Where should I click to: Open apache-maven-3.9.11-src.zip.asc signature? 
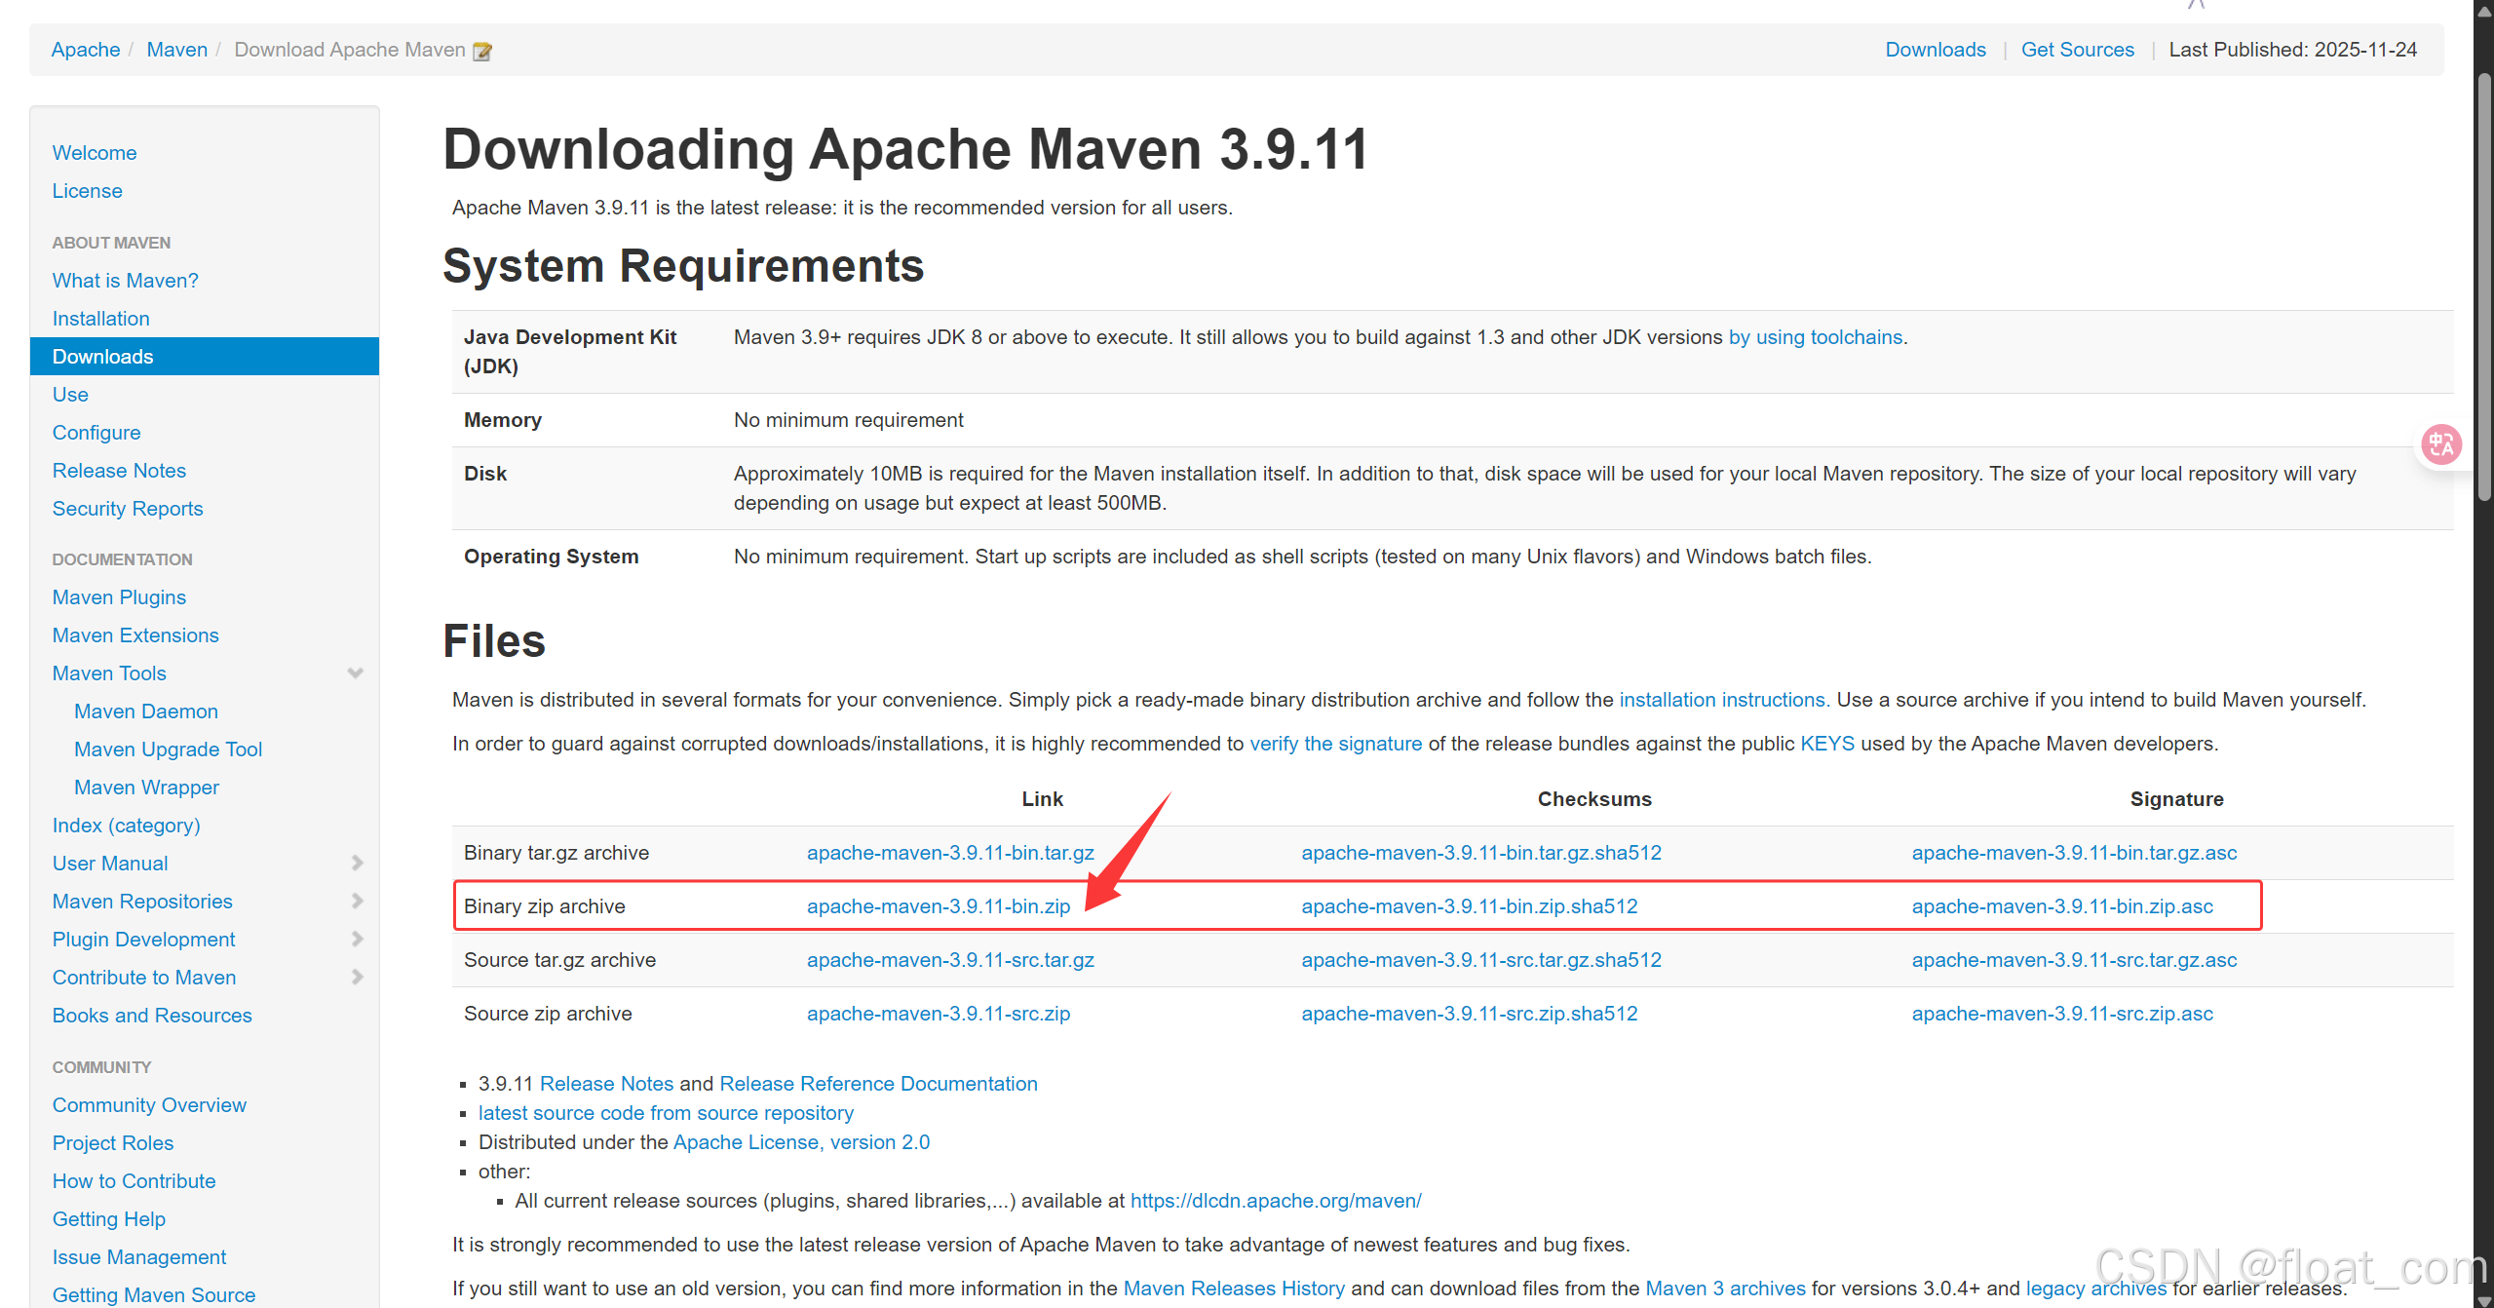tap(2061, 1014)
